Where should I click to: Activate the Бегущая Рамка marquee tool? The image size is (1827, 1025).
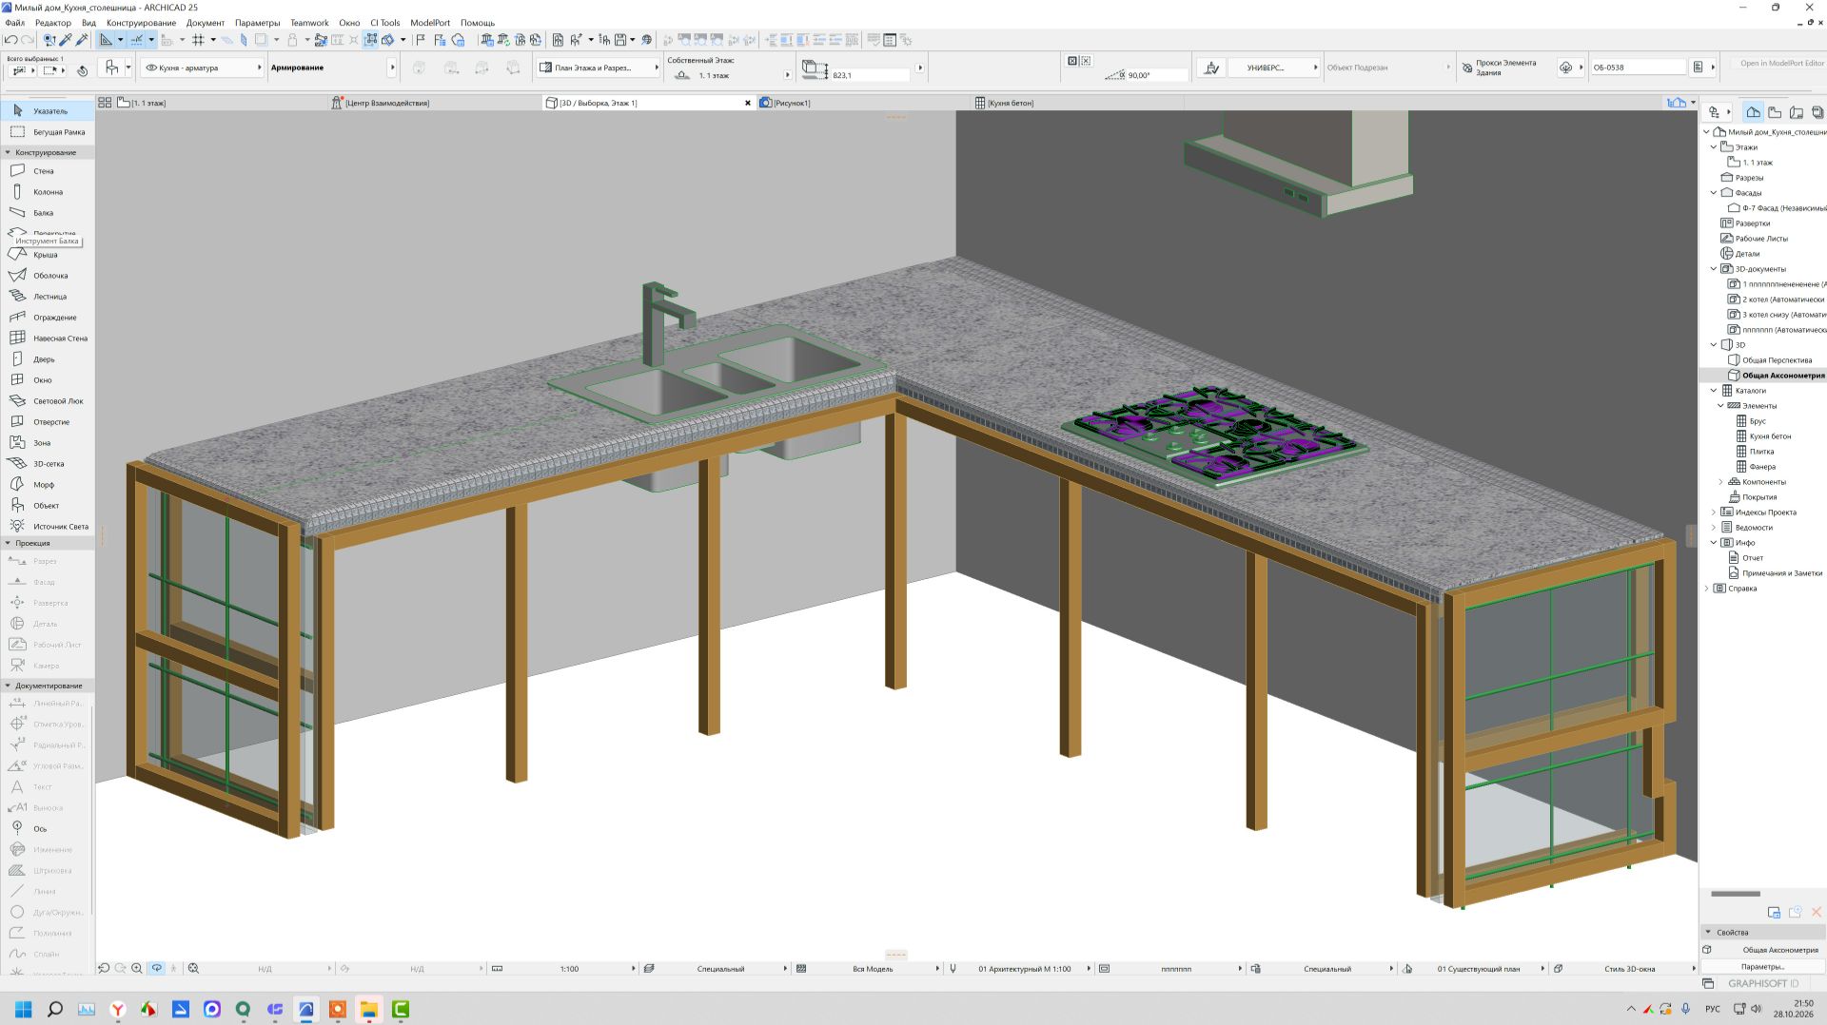[x=46, y=132]
